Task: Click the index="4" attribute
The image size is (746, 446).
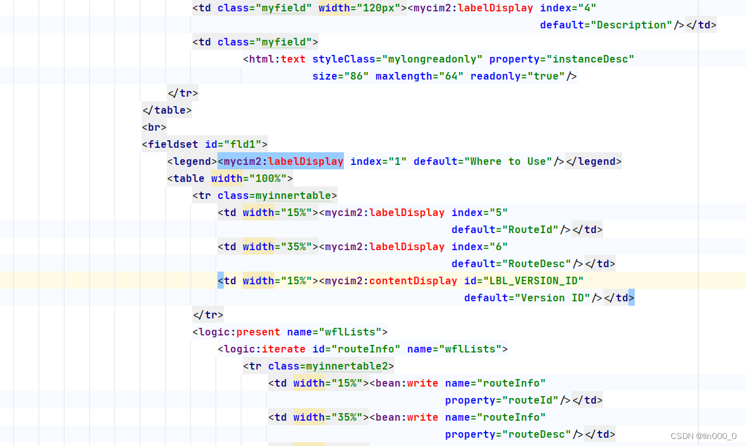Action: [568, 8]
